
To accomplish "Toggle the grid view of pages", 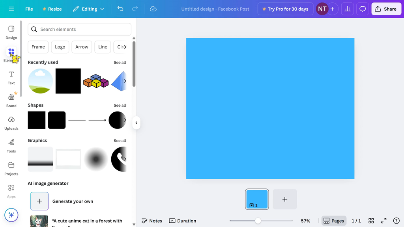I will click(x=371, y=221).
